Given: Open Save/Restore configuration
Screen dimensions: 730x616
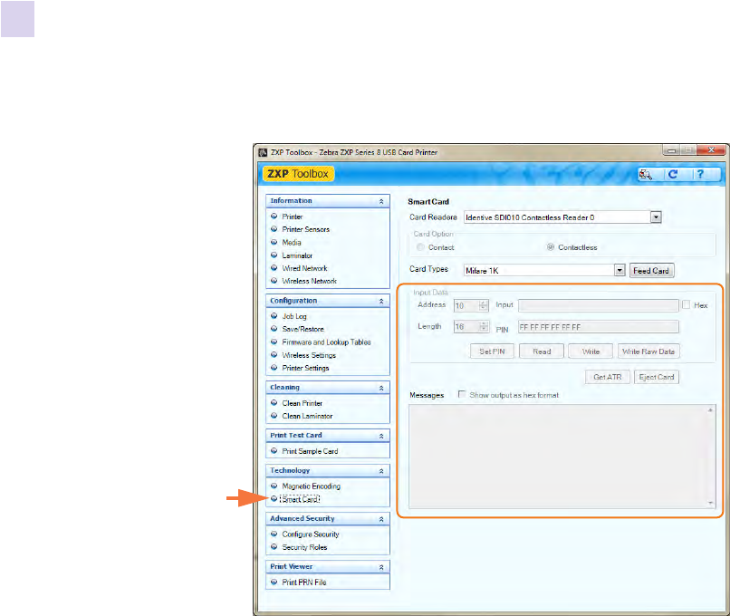Looking at the screenshot, I should point(303,329).
